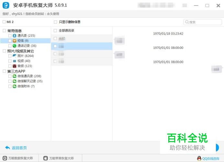
Task: Check the 第三方APP group checkbox
Action: pyautogui.click(x=4, y=71)
